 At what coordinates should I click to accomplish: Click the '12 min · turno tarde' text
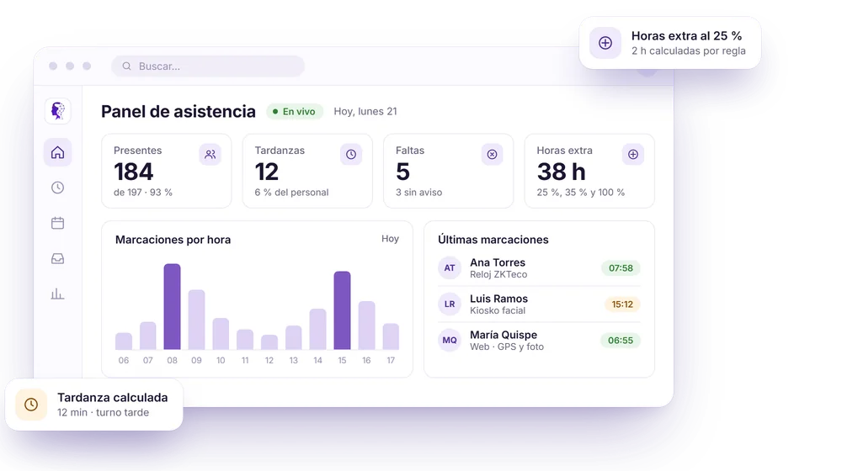tap(103, 412)
